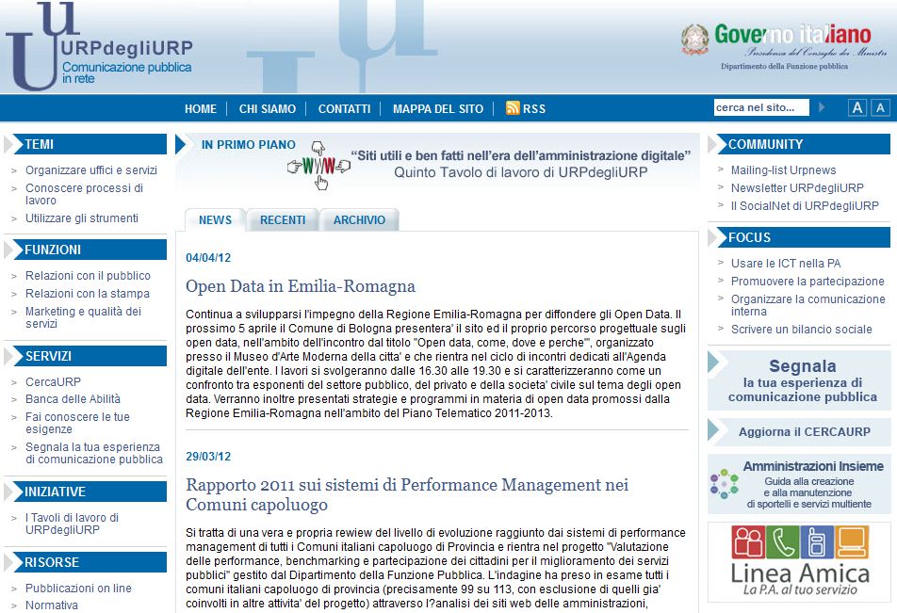This screenshot has width=897, height=613.
Task: Click the 'IN PRIMO PIANO' label
Action: pyautogui.click(x=249, y=145)
